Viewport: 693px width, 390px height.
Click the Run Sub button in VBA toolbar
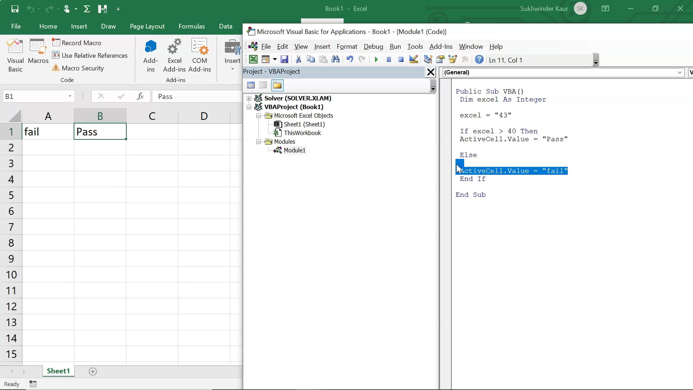coord(376,60)
